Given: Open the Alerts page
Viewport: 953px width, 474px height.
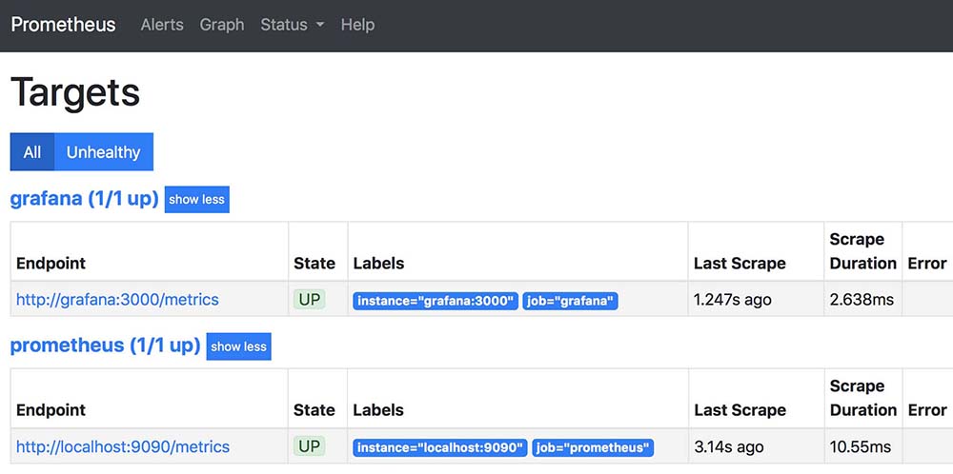Looking at the screenshot, I should [162, 25].
